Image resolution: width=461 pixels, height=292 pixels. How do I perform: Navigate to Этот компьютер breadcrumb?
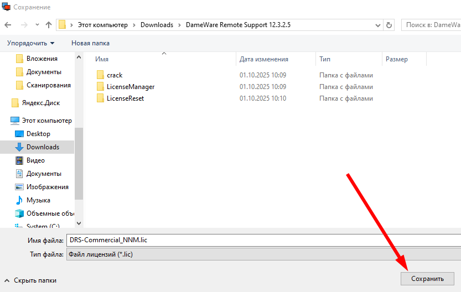102,25
